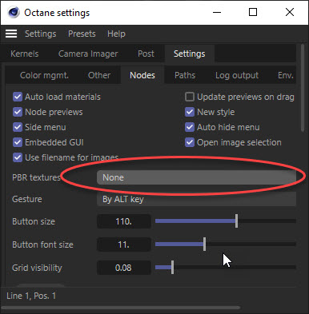
Task: Click the 'Grid visibility' label
Action: tap(37, 268)
